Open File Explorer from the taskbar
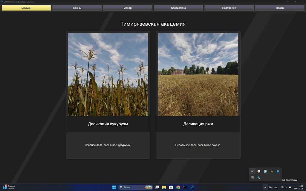306x191 pixels. 164,187
